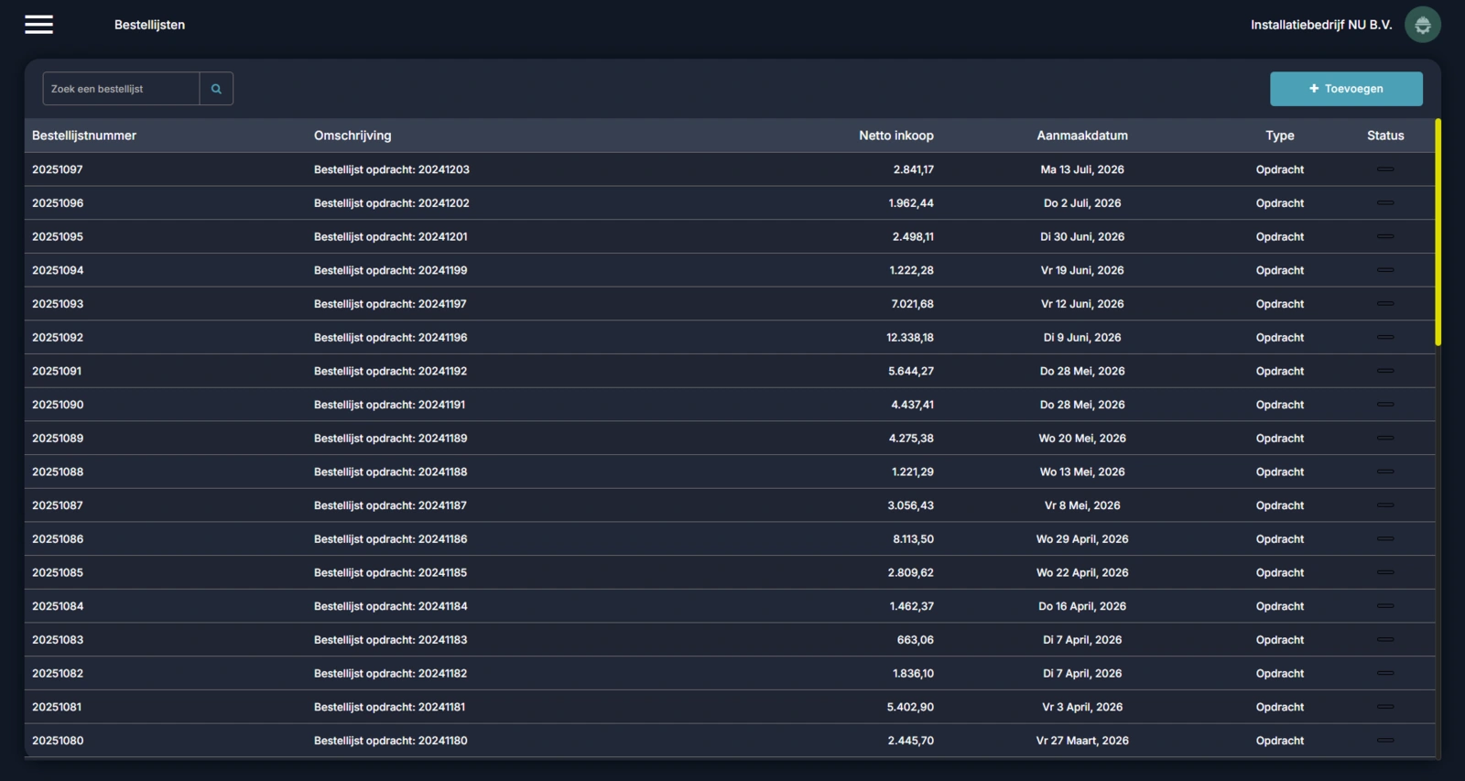
Task: Click the status indicator for 20251094
Action: pos(1385,270)
